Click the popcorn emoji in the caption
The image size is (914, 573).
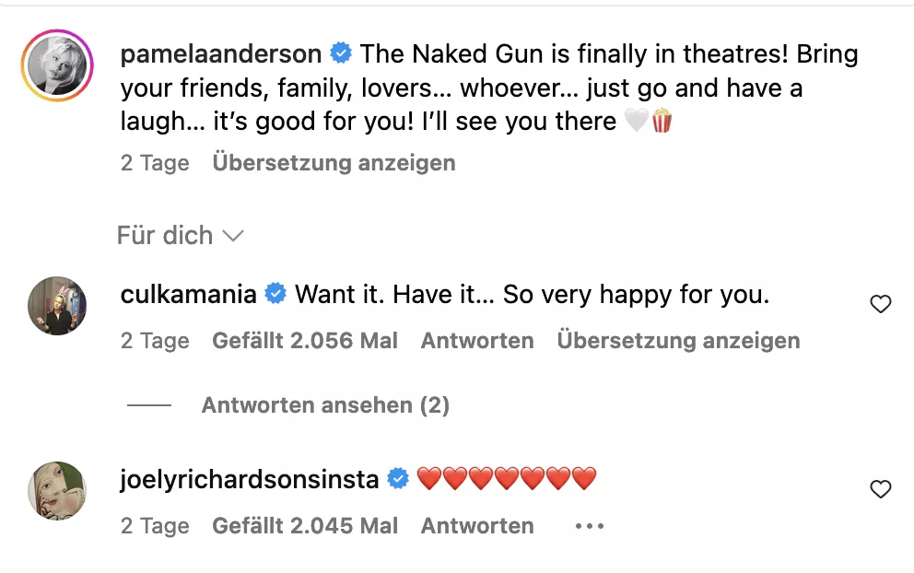[661, 120]
